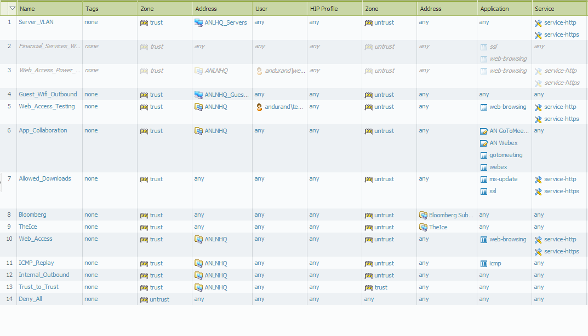This screenshot has width=588, height=336.
Task: Select the webex application entry in App_Collaboration
Action: 498,167
